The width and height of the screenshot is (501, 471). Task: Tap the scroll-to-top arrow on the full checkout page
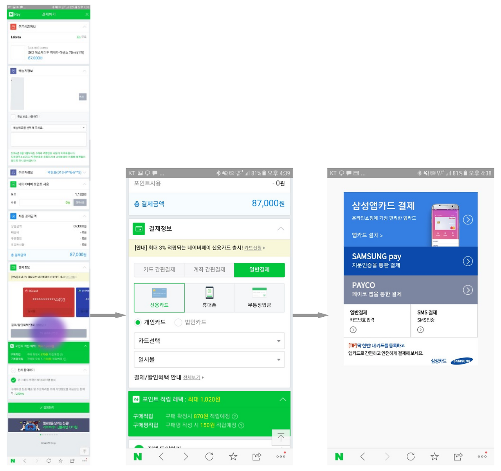tap(84, 451)
